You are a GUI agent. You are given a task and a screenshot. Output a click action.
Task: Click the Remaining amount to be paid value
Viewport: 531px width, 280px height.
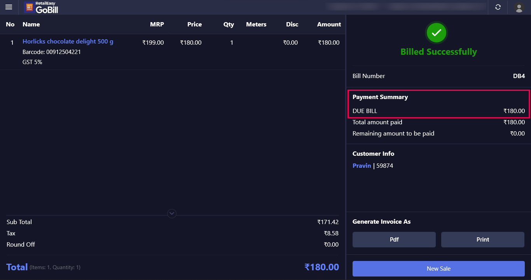(x=517, y=134)
